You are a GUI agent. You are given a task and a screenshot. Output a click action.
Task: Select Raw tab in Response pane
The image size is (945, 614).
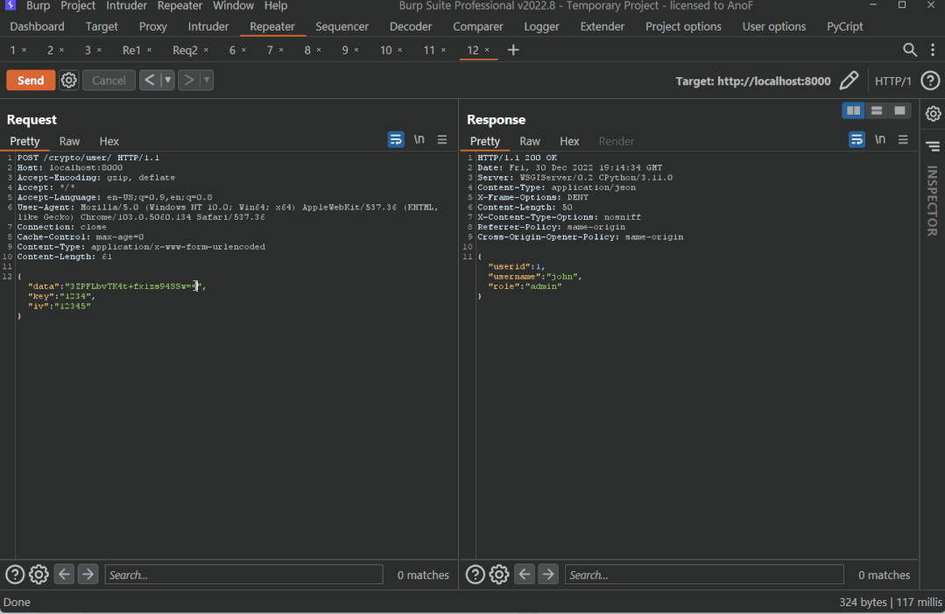(x=530, y=141)
